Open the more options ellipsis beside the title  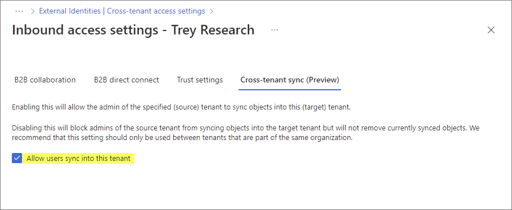click(275, 30)
